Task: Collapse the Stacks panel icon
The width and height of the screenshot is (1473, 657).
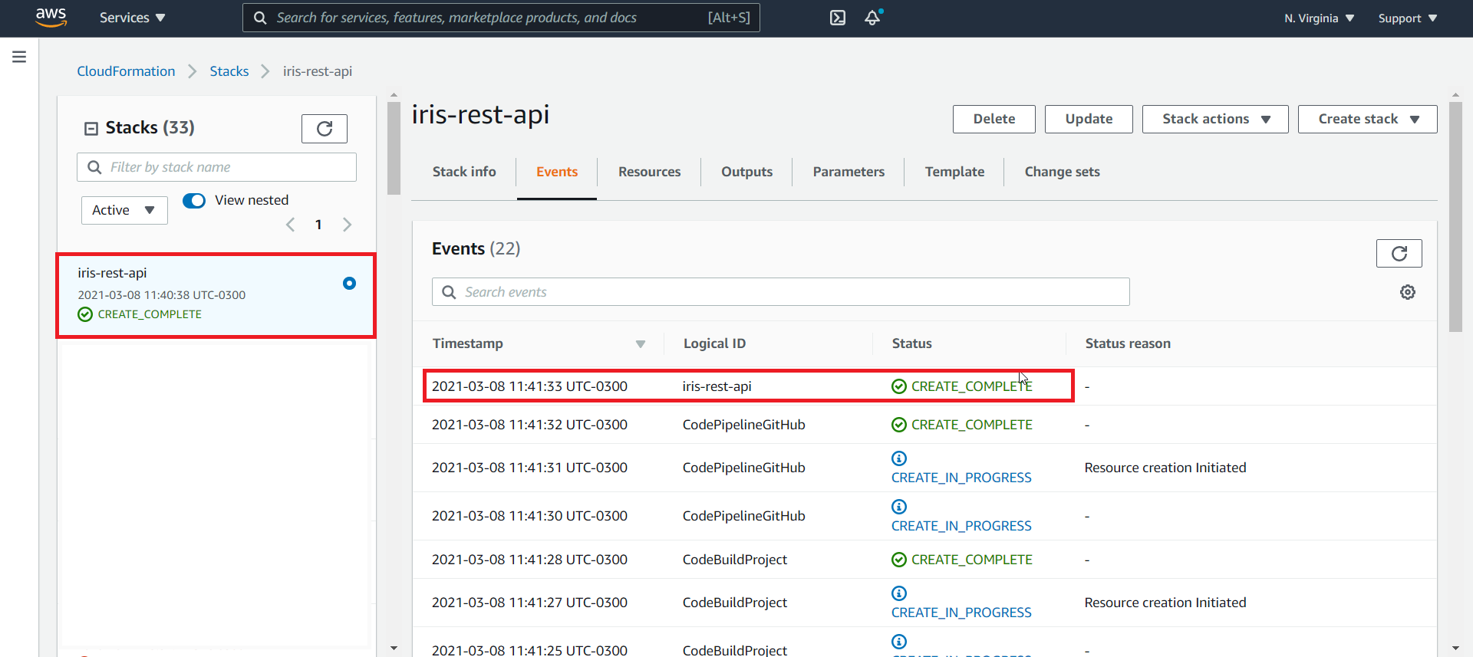Action: [x=91, y=128]
